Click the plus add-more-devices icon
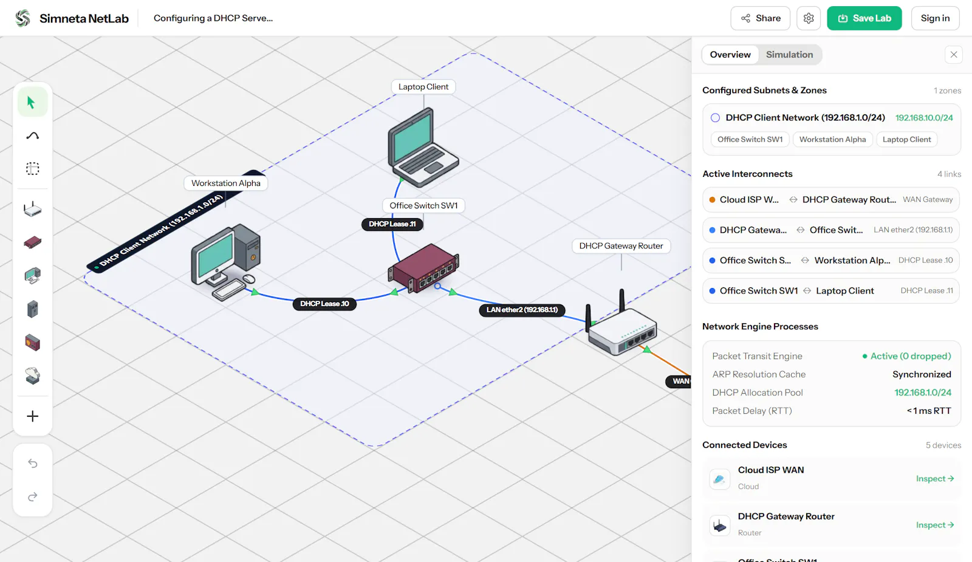972x562 pixels. 32,416
